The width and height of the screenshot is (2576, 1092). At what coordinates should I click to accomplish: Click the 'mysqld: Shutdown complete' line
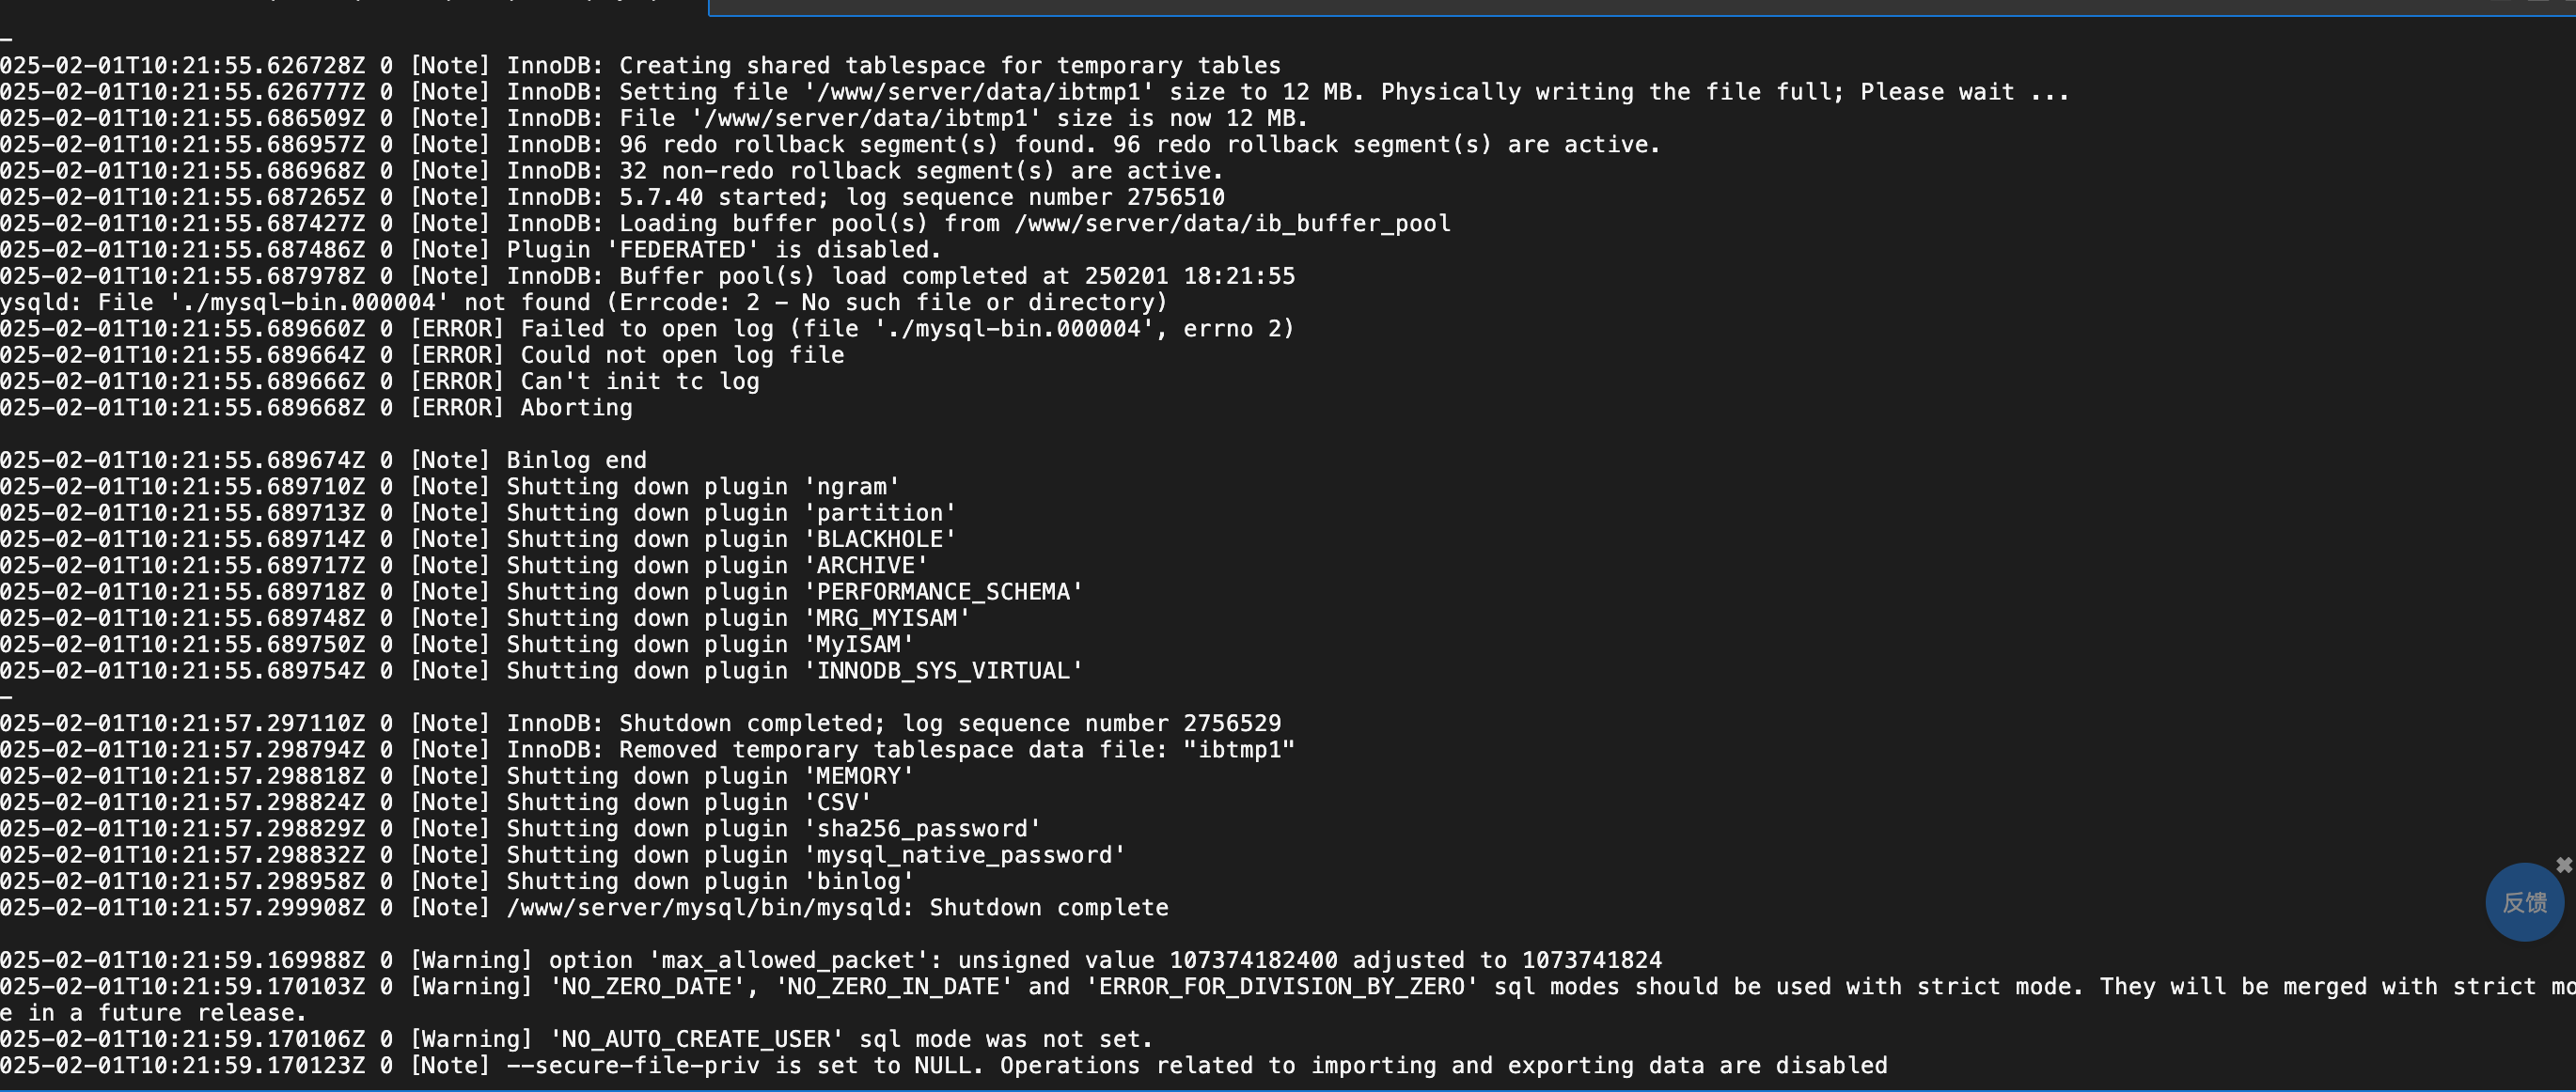(x=584, y=908)
